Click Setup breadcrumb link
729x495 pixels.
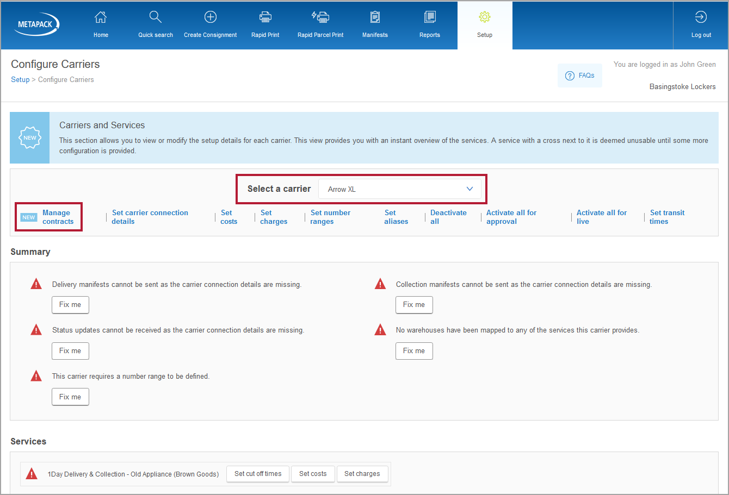coord(20,79)
